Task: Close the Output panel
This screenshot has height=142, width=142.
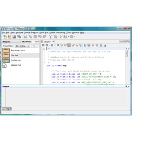Action: [129, 86]
